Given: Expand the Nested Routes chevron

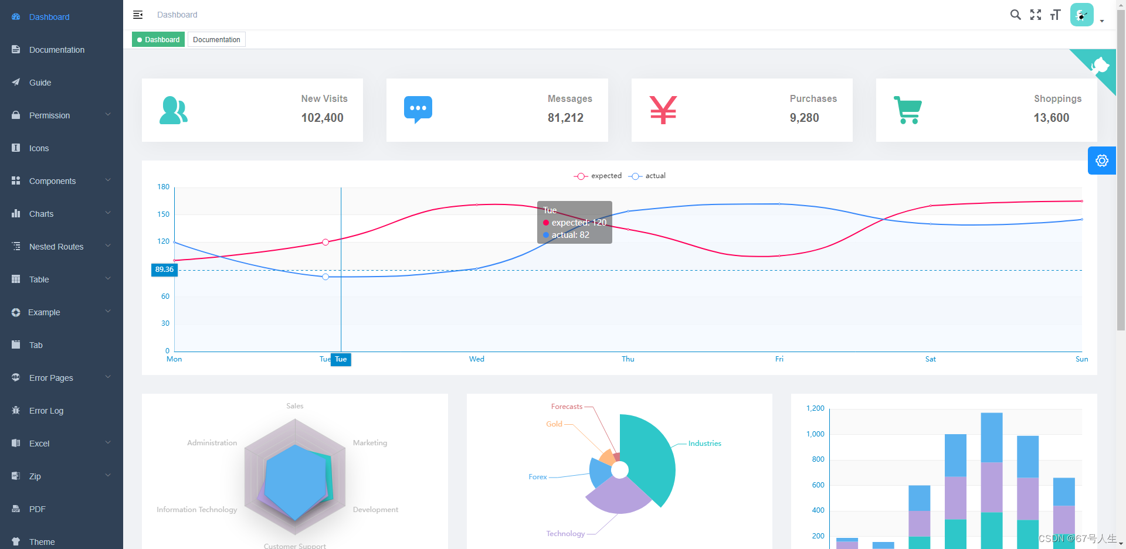Looking at the screenshot, I should coord(108,246).
